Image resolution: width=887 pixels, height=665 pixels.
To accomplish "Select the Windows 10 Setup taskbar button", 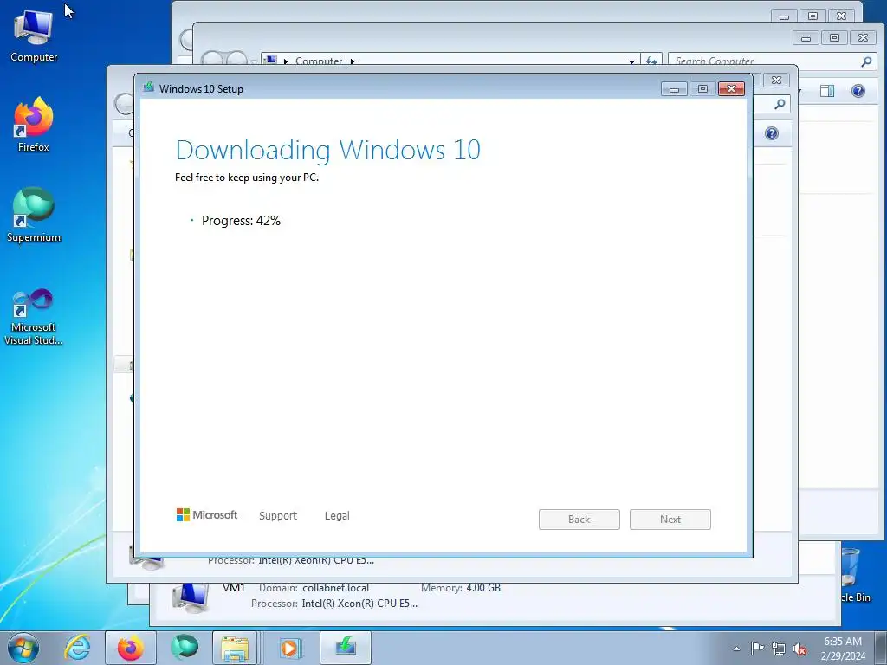I will [x=346, y=648].
